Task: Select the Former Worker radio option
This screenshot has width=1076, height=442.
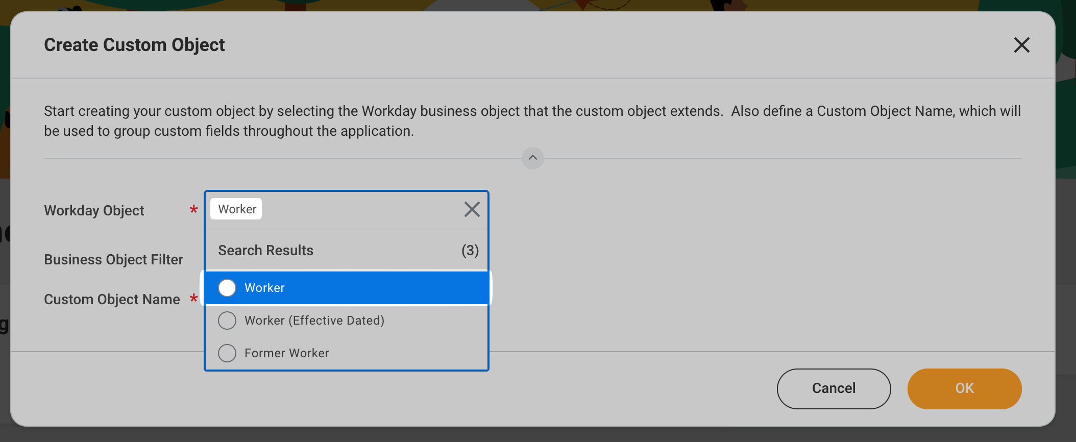Action: [x=227, y=353]
